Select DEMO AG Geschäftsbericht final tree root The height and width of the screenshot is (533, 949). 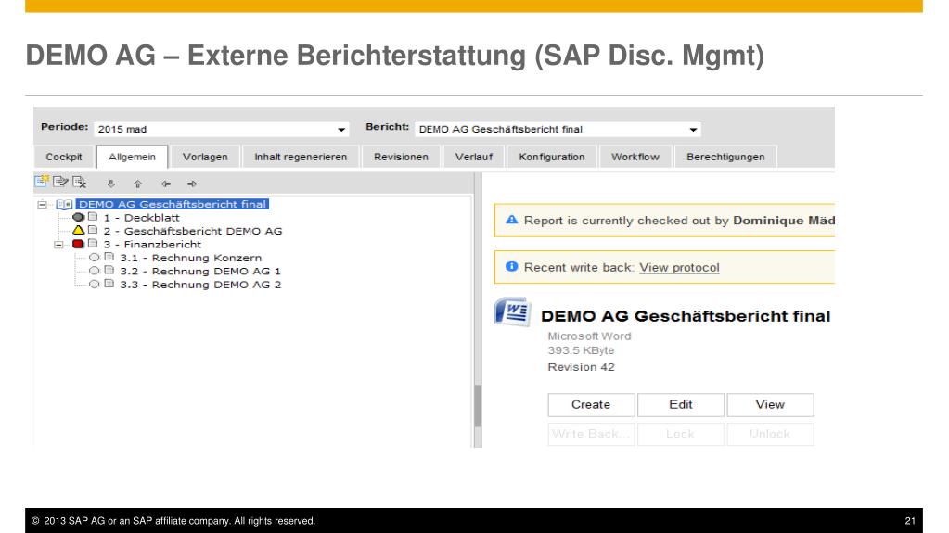(173, 205)
